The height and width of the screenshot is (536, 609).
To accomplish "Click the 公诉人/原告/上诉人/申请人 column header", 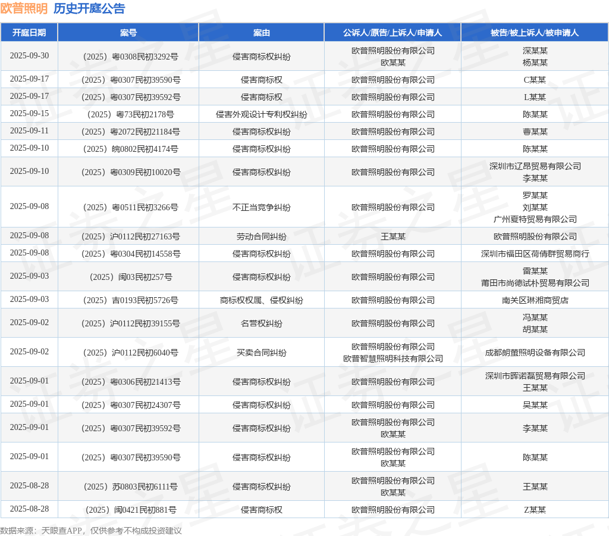I will 393,33.
